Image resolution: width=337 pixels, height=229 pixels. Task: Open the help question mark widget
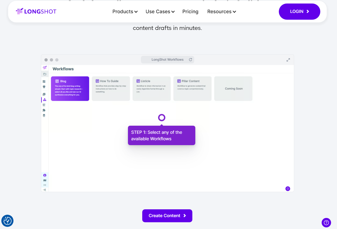[326, 223]
